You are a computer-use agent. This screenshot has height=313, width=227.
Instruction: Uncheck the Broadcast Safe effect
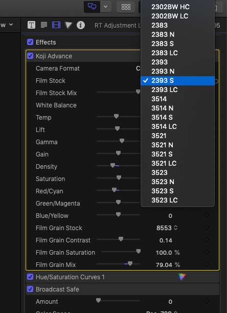coord(30,289)
